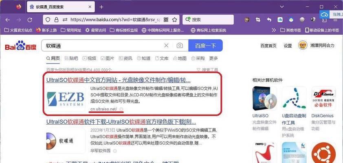The width and height of the screenshot is (343, 163).
Task: Click the blue-green bird extension icon
Action: pyautogui.click(x=291, y=20)
